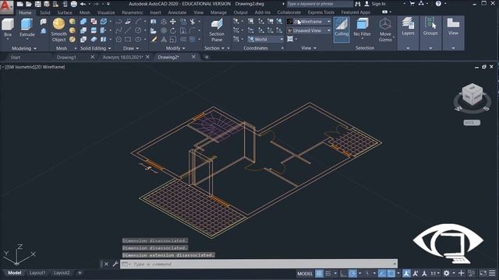Choose the Line tool in Draw panel
Screen dimensions: 499x280
tap(128, 30)
